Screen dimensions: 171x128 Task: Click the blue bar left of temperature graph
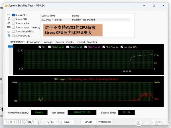(x=10, y=46)
